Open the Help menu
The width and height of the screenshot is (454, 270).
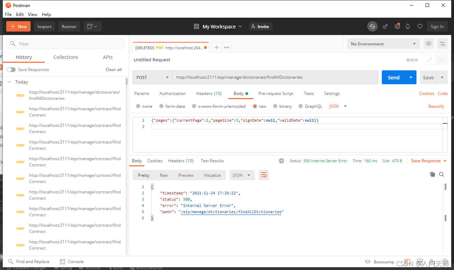tap(46, 14)
